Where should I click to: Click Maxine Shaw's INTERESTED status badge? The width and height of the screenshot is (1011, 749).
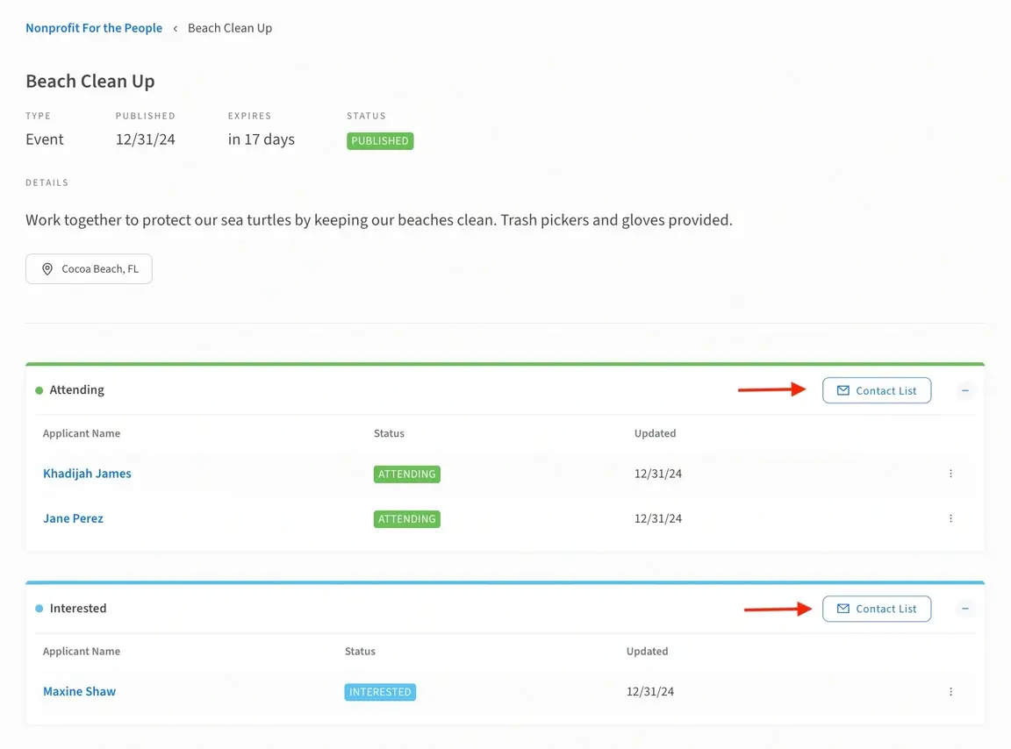click(380, 692)
